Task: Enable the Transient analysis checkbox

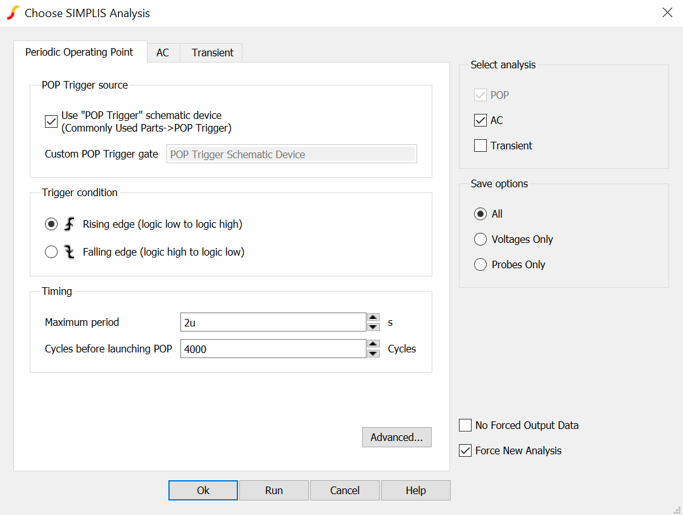Action: point(480,146)
